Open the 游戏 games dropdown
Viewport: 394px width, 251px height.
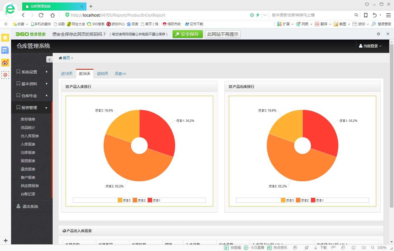point(361,24)
